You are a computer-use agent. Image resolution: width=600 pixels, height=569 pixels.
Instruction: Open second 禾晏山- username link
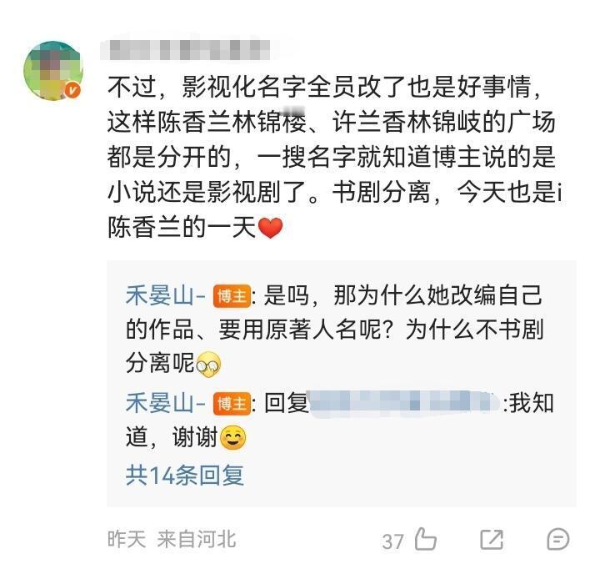click(x=165, y=404)
